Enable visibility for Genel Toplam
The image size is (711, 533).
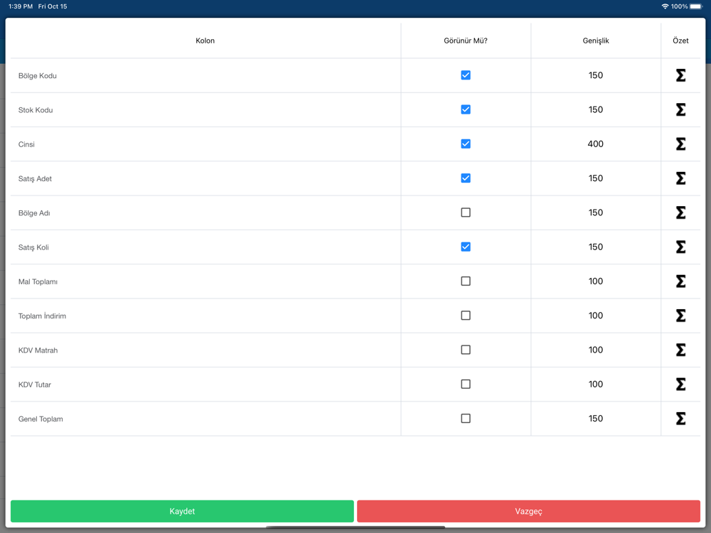pyautogui.click(x=466, y=419)
